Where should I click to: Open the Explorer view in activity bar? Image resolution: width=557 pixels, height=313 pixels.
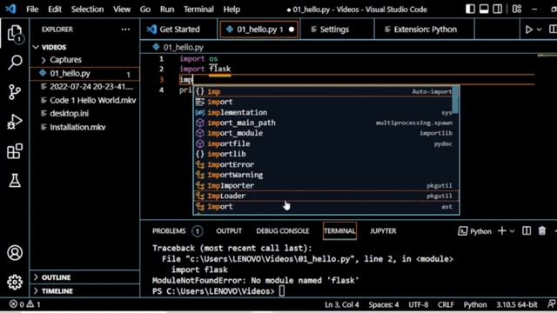15,34
